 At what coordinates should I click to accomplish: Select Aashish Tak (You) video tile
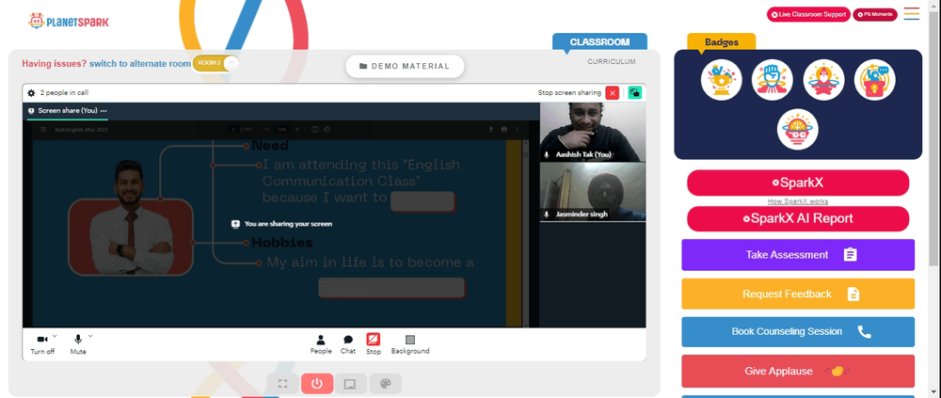click(x=593, y=132)
